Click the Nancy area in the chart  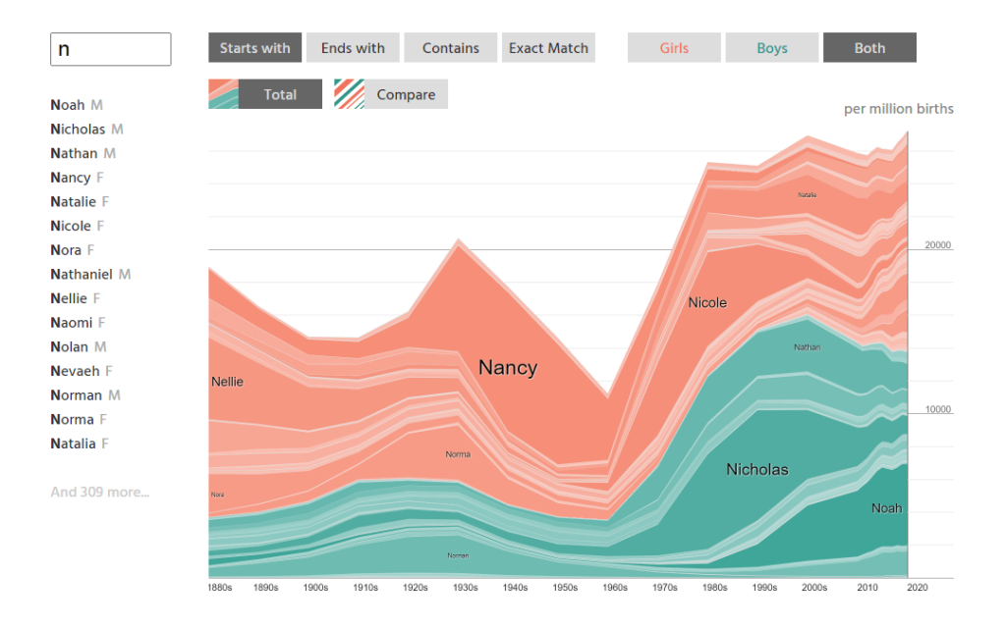coord(507,368)
